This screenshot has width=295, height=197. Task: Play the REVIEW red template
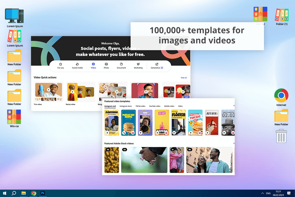[x=207, y=133]
